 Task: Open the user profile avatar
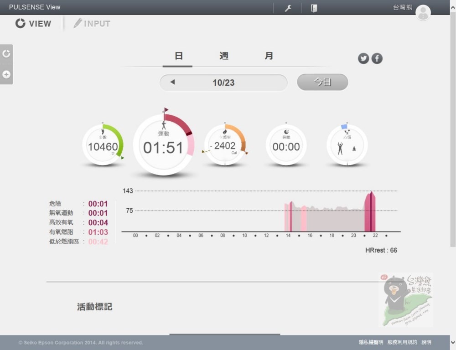click(423, 13)
